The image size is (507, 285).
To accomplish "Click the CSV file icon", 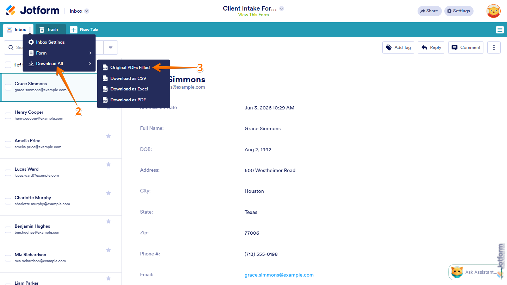I will (x=105, y=78).
